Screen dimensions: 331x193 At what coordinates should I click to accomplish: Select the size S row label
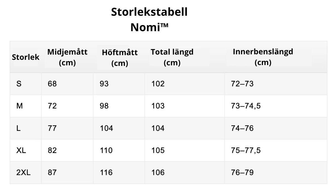(x=19, y=84)
